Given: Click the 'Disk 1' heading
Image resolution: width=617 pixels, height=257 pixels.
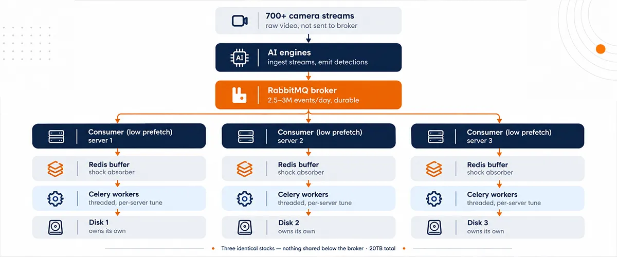Looking at the screenshot, I should [99, 223].
